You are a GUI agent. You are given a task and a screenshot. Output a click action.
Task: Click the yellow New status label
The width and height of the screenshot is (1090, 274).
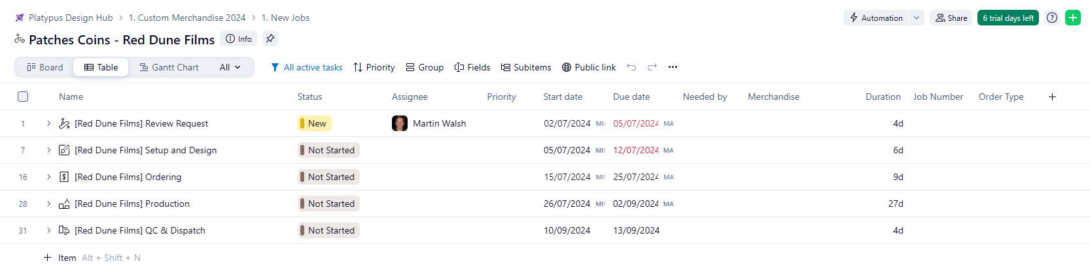point(315,123)
